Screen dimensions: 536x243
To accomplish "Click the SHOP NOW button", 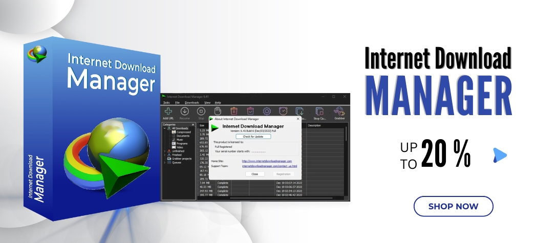I will coord(453,207).
